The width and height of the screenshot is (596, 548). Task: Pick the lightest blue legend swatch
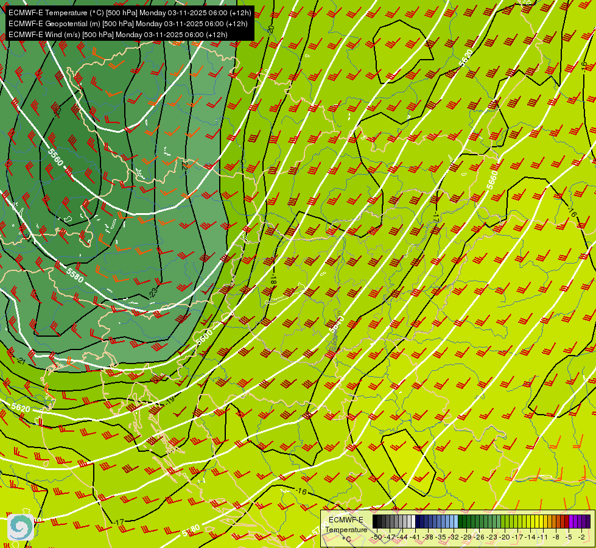(456, 521)
